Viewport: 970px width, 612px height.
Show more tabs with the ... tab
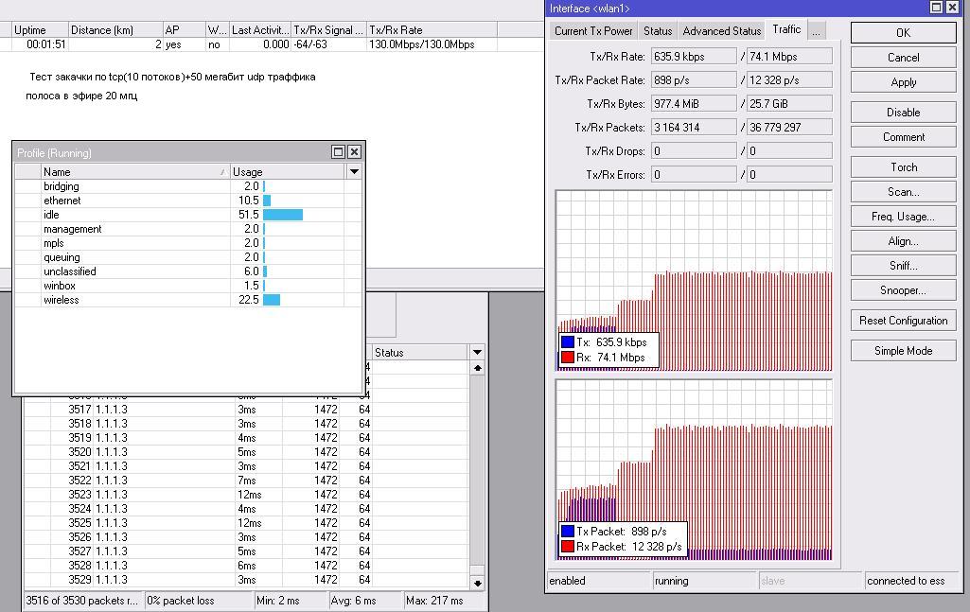[816, 30]
